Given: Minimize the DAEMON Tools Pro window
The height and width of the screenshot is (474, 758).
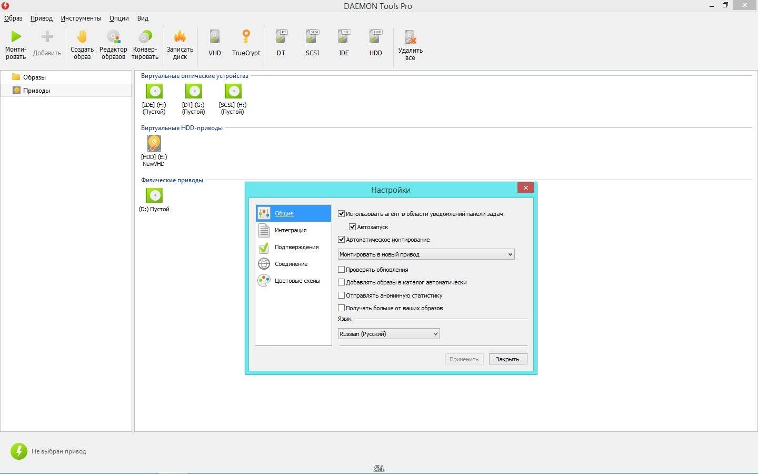Looking at the screenshot, I should tap(712, 5).
